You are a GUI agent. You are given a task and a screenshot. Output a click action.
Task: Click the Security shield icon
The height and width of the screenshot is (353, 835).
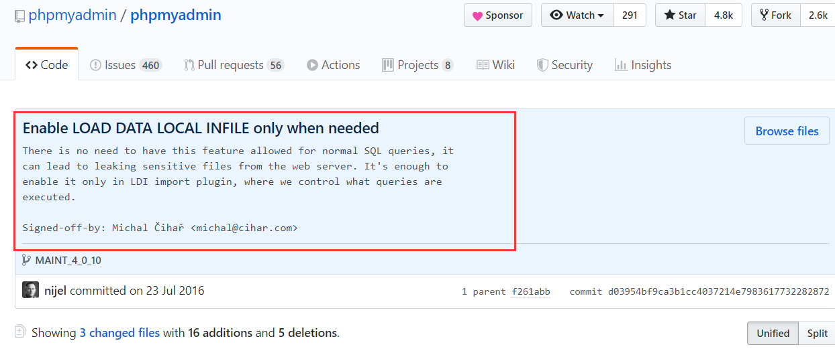(x=542, y=65)
